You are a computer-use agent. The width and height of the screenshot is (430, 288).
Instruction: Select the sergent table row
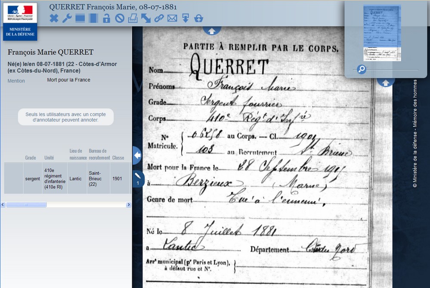coord(67,178)
